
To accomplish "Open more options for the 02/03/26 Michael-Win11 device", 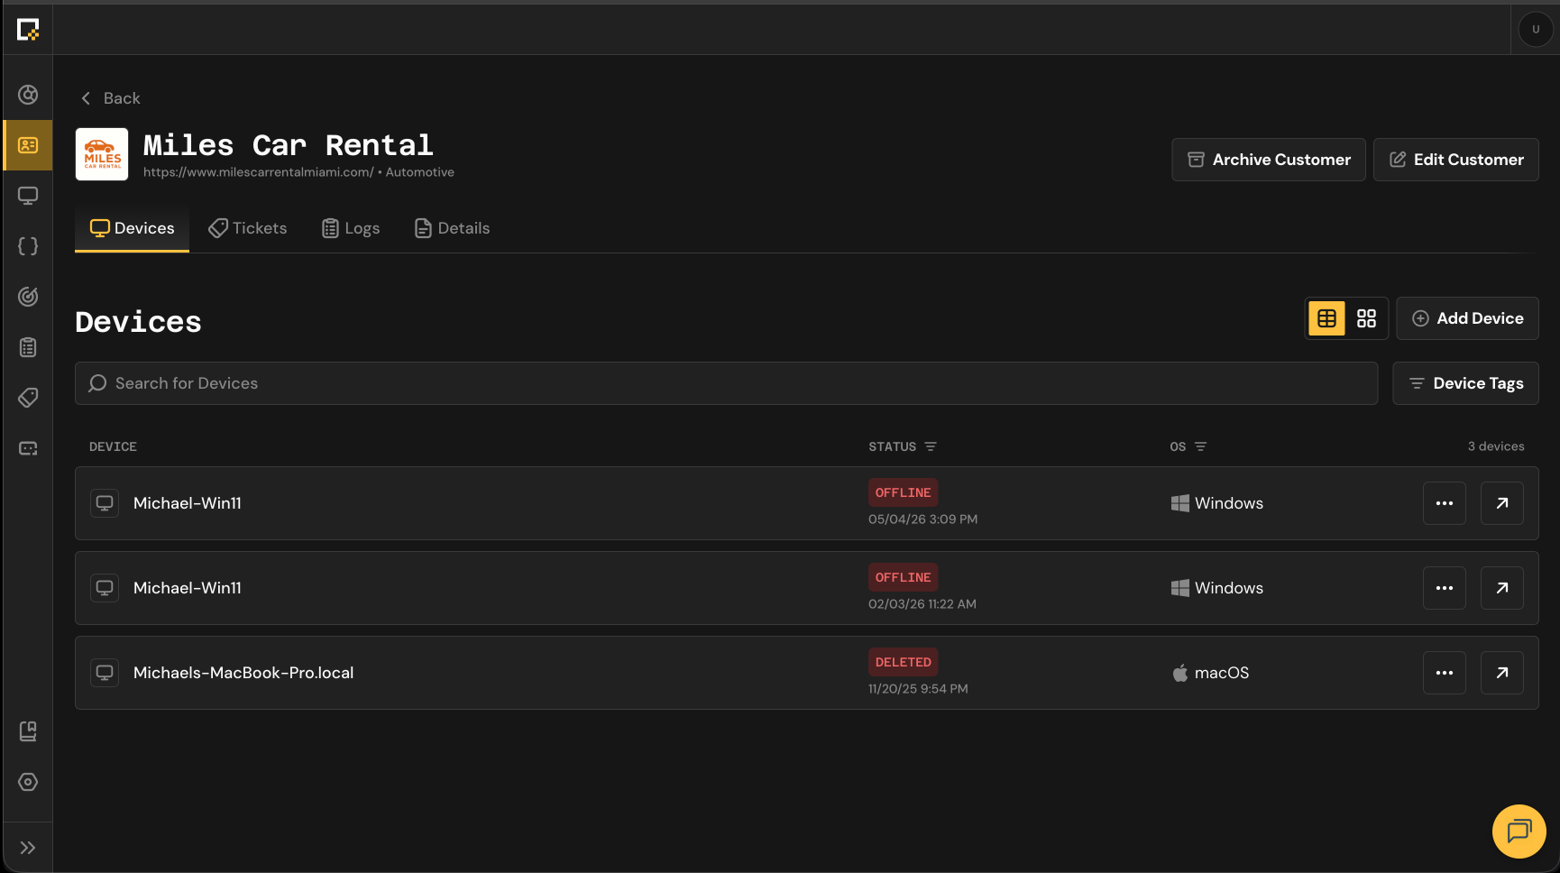I will point(1445,588).
